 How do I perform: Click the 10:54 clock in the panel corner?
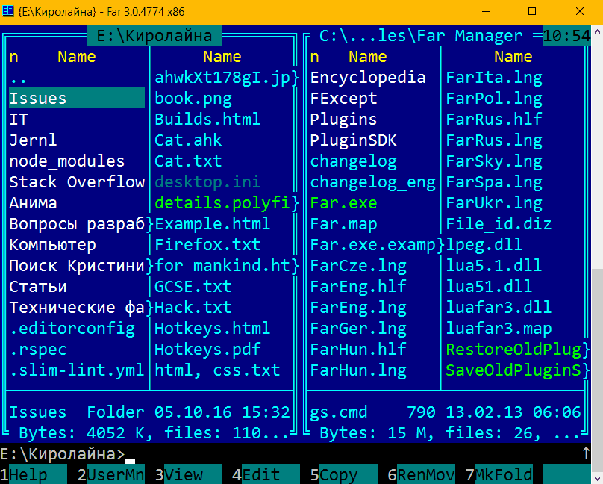566,36
